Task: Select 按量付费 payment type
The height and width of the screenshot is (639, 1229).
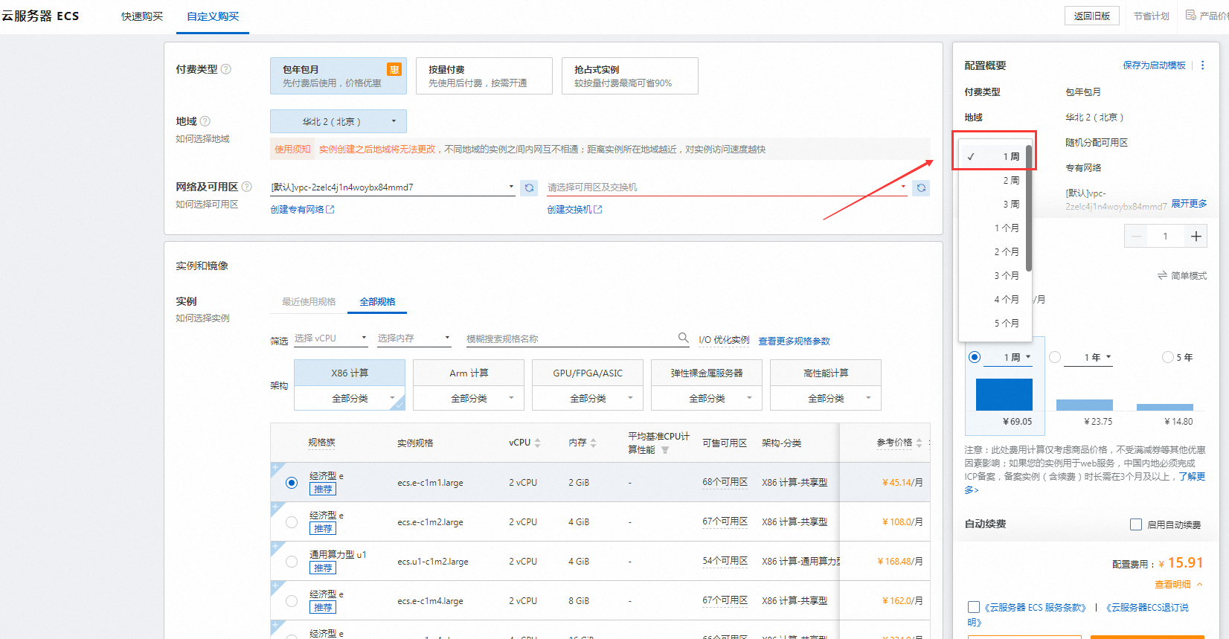Action: tap(484, 76)
